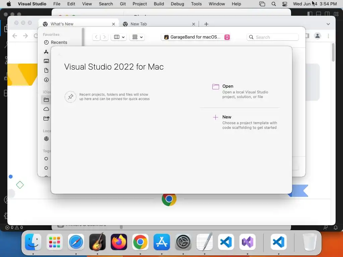
Task: Open Chrome profile avatar
Action: click(318, 36)
